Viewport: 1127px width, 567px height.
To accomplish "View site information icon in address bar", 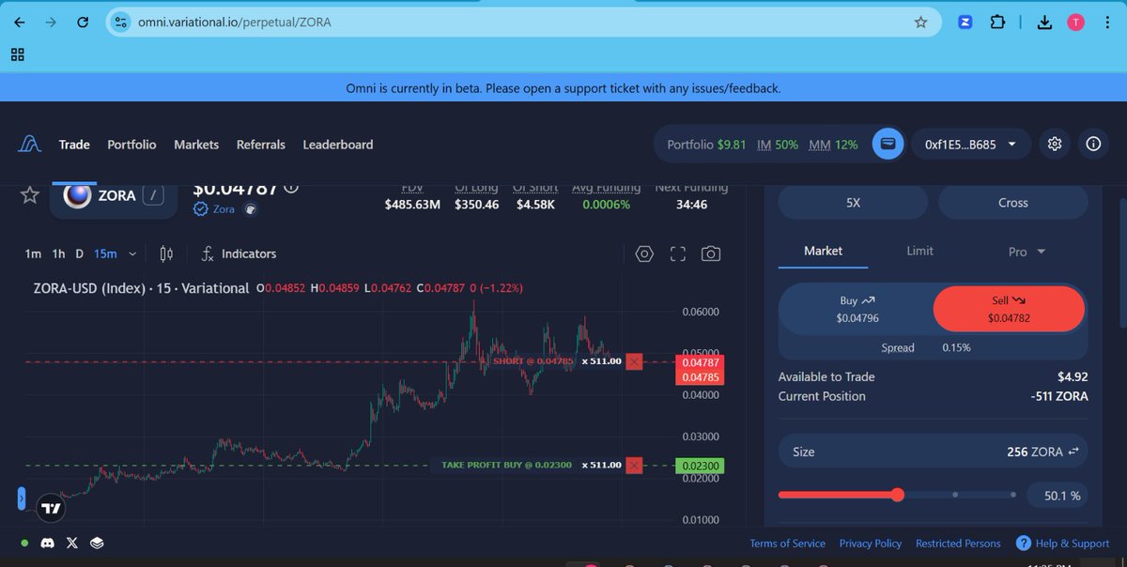I will 118,22.
